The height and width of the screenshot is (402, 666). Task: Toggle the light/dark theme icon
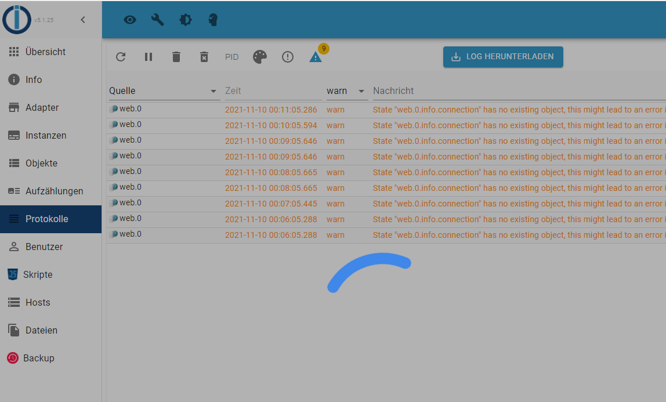point(186,20)
